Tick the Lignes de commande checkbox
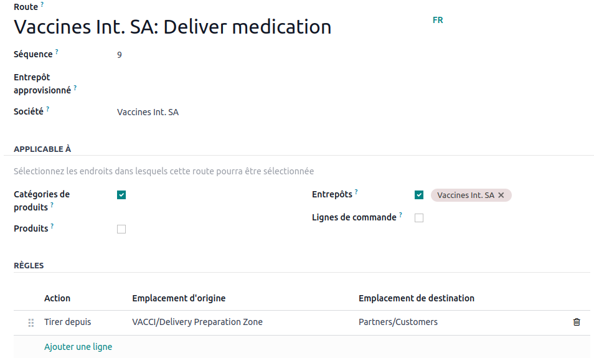This screenshot has height=358, width=594. pos(419,218)
